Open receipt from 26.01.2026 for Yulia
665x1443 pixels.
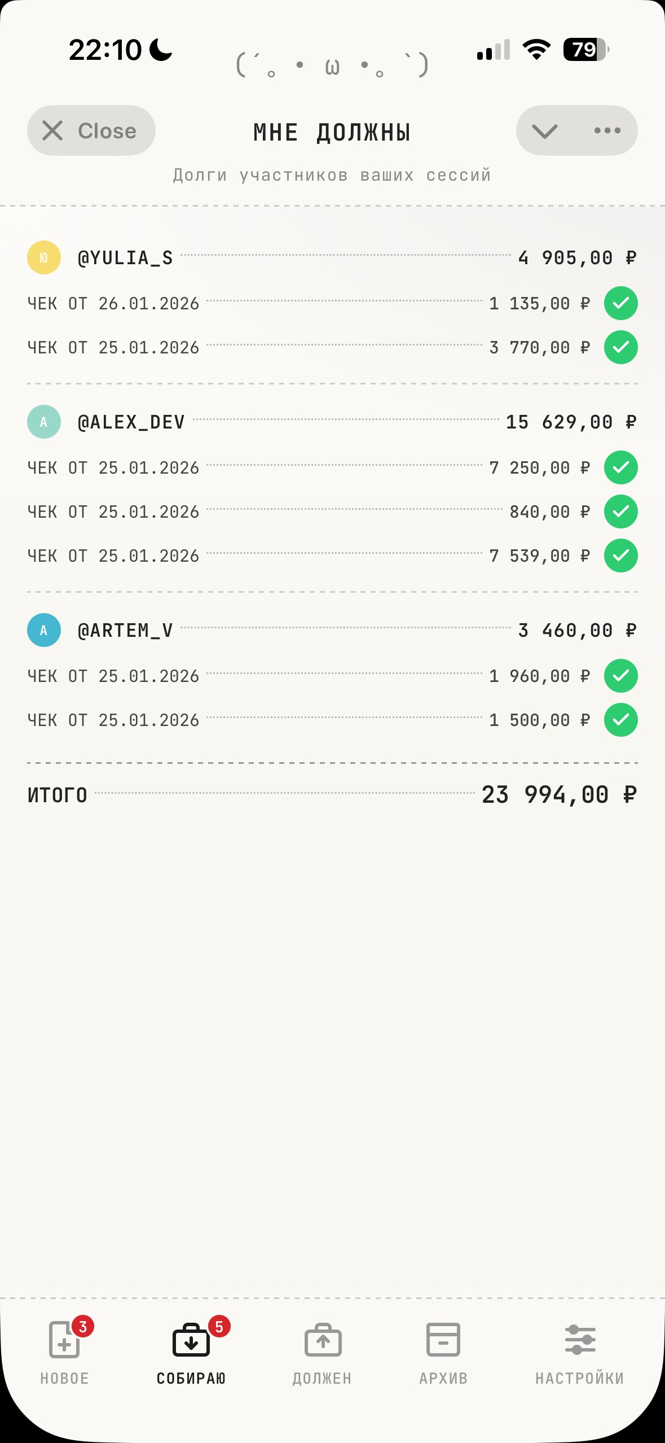click(113, 304)
